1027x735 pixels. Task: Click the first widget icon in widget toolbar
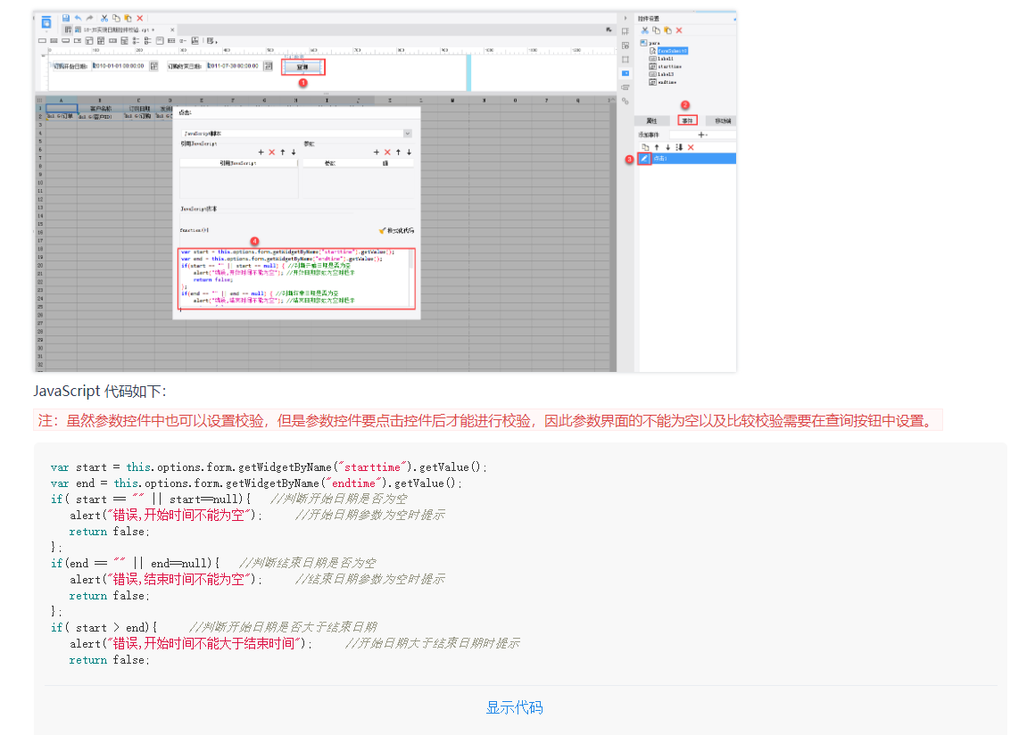[43, 40]
